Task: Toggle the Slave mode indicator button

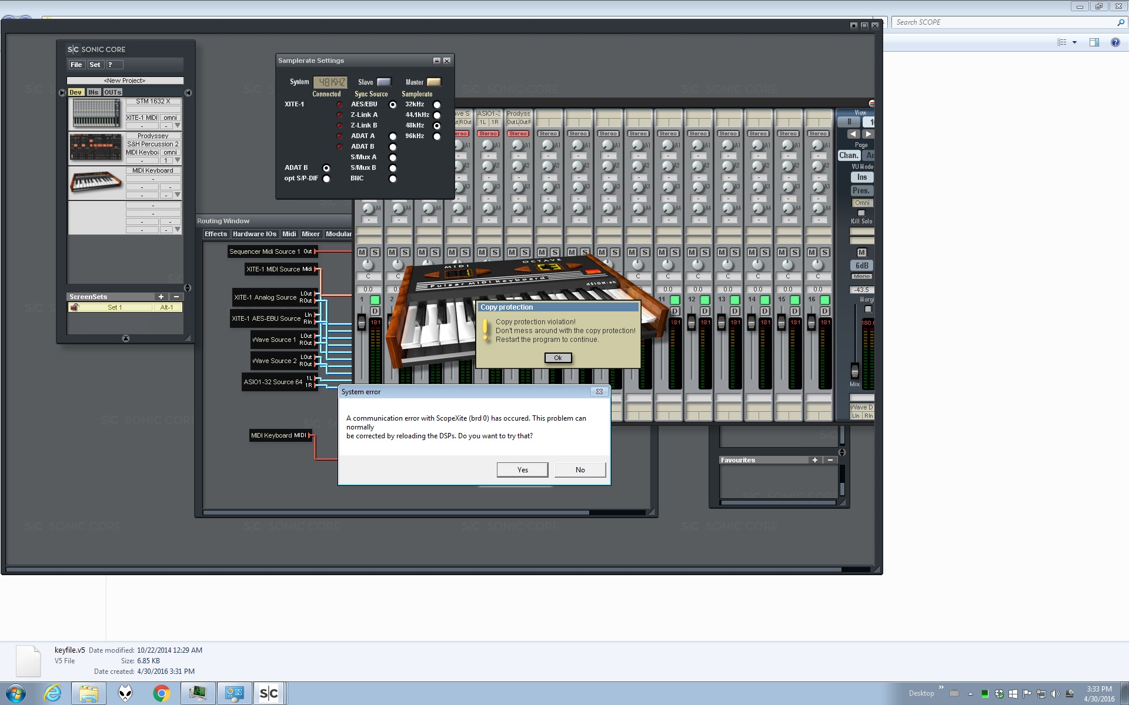Action: coord(384,82)
